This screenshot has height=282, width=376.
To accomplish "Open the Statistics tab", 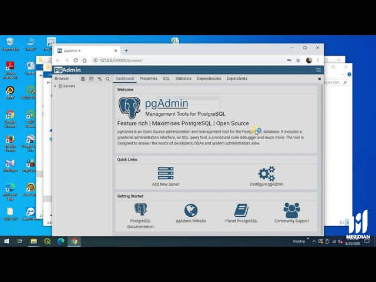I will (x=183, y=78).
